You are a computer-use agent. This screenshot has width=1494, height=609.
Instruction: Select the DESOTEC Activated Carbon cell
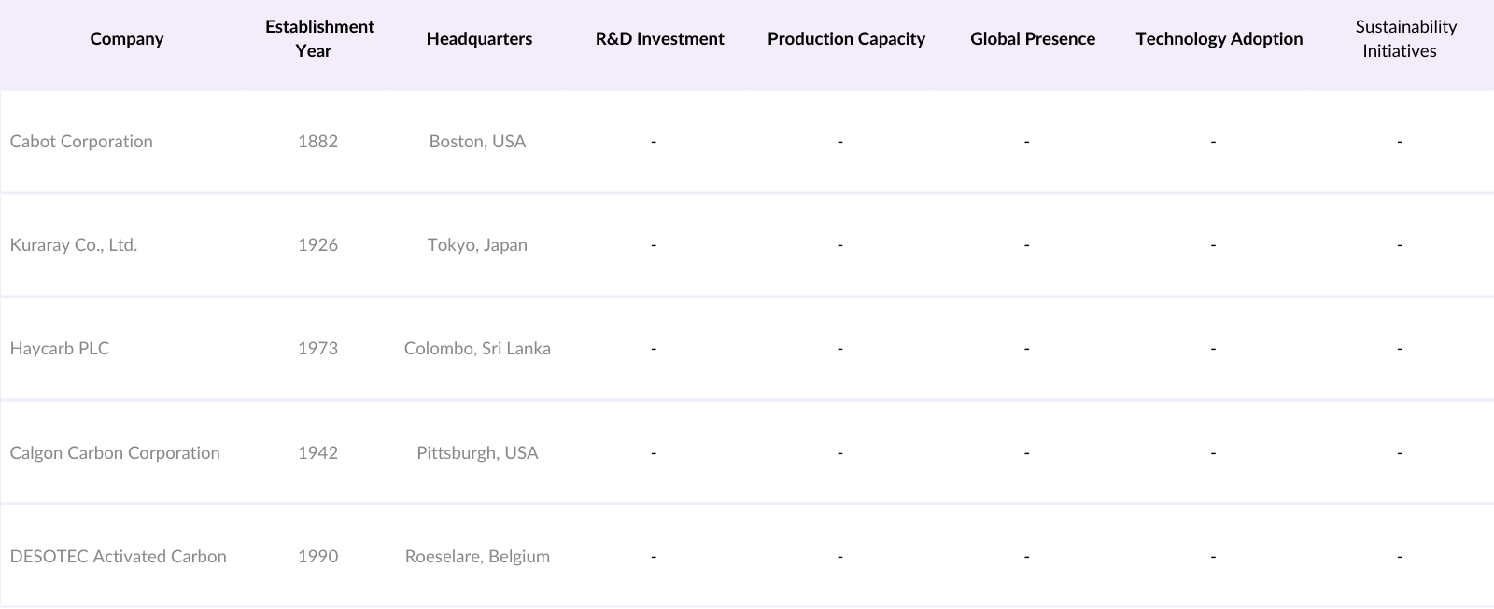tap(119, 556)
